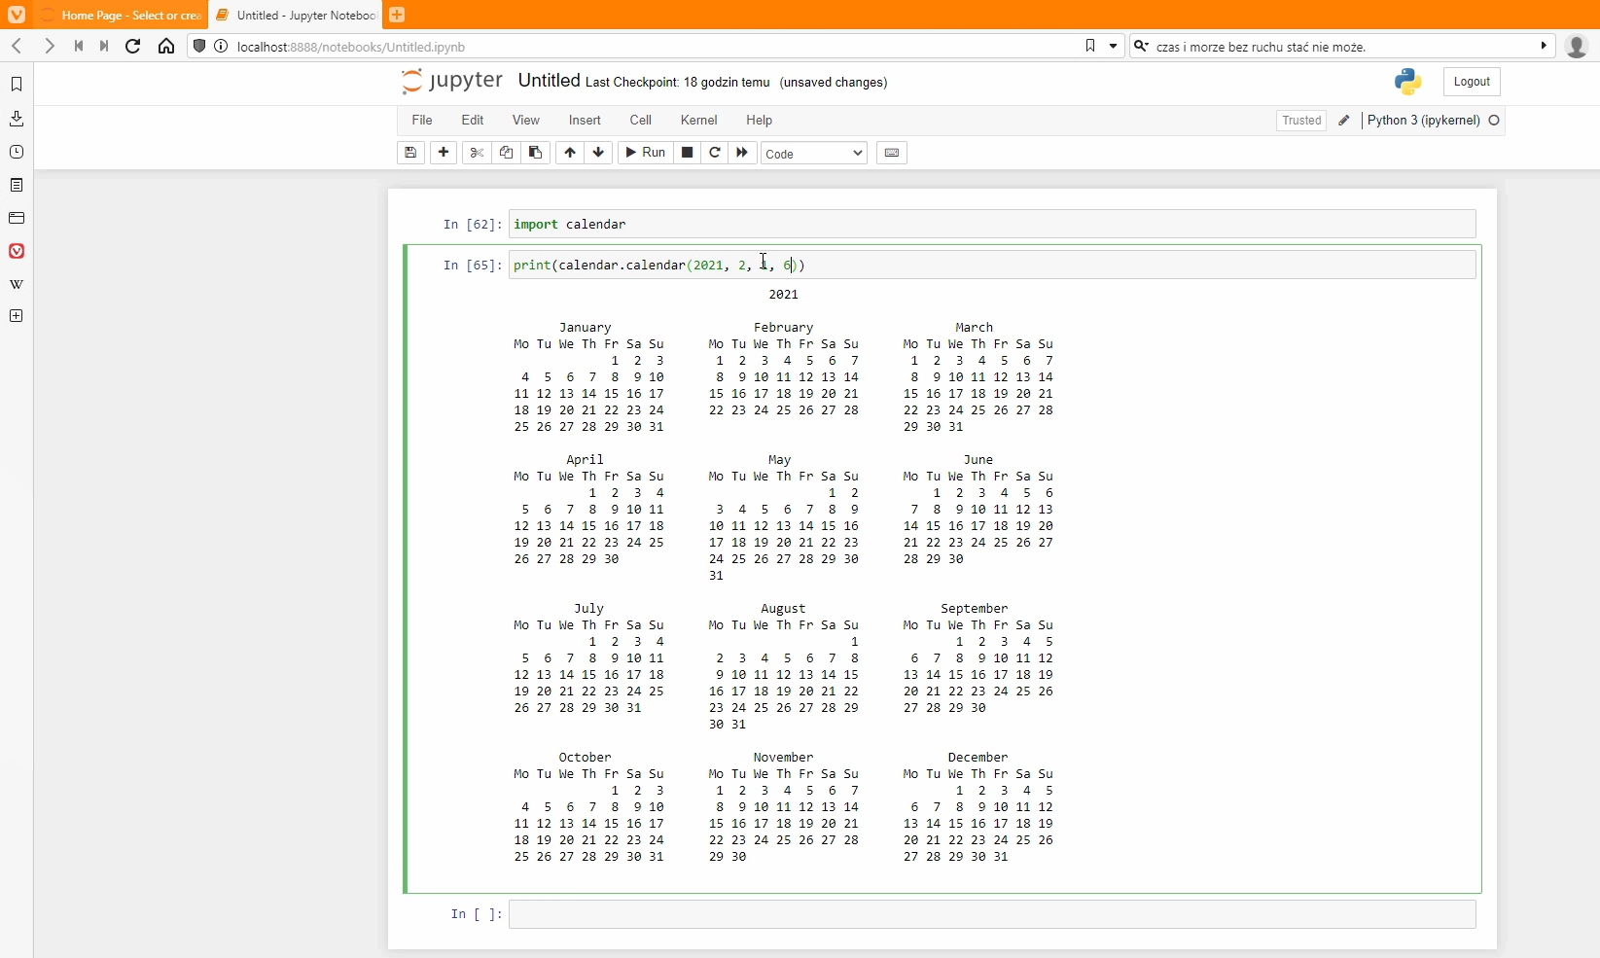The height and width of the screenshot is (958, 1600).
Task: Open the Kernel menu
Action: pos(698,121)
